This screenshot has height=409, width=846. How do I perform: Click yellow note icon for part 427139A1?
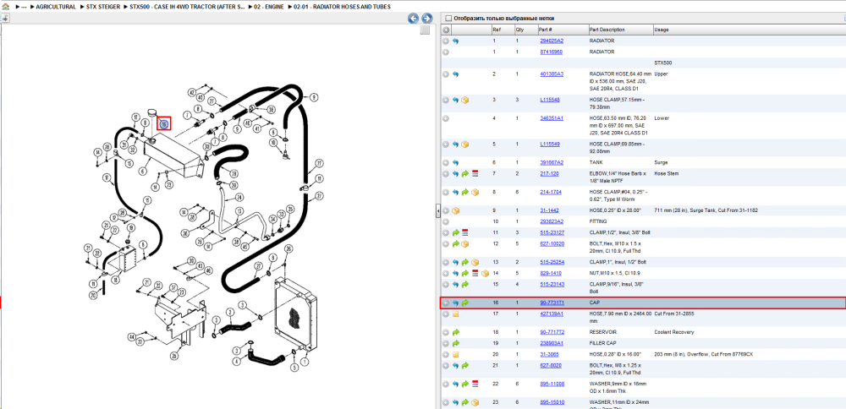coord(455,314)
